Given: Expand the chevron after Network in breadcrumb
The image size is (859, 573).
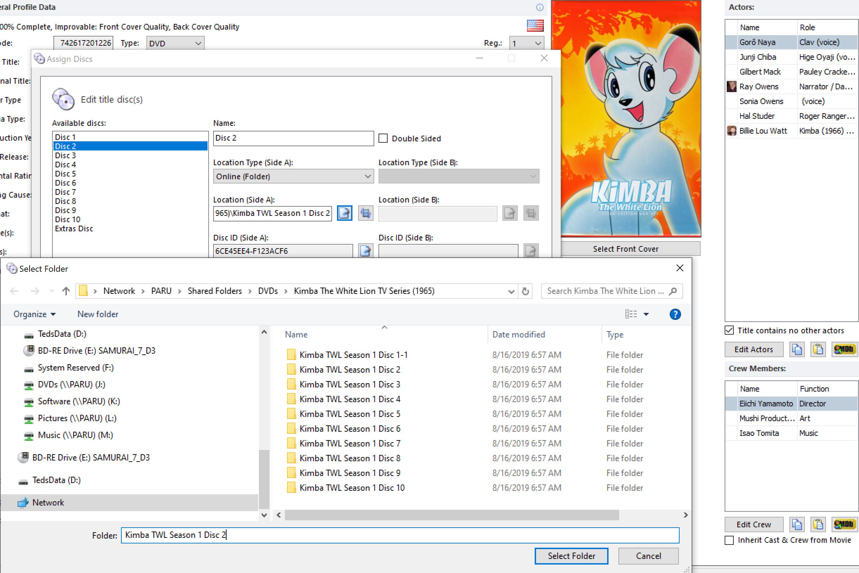Looking at the screenshot, I should (143, 291).
